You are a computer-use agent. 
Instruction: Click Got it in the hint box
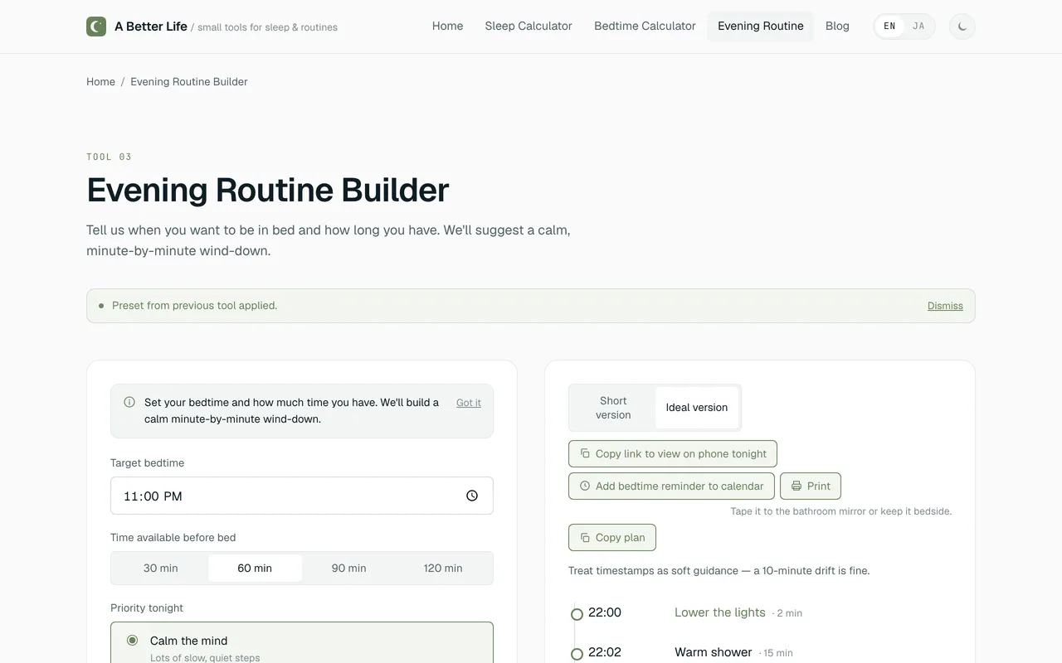click(x=469, y=403)
